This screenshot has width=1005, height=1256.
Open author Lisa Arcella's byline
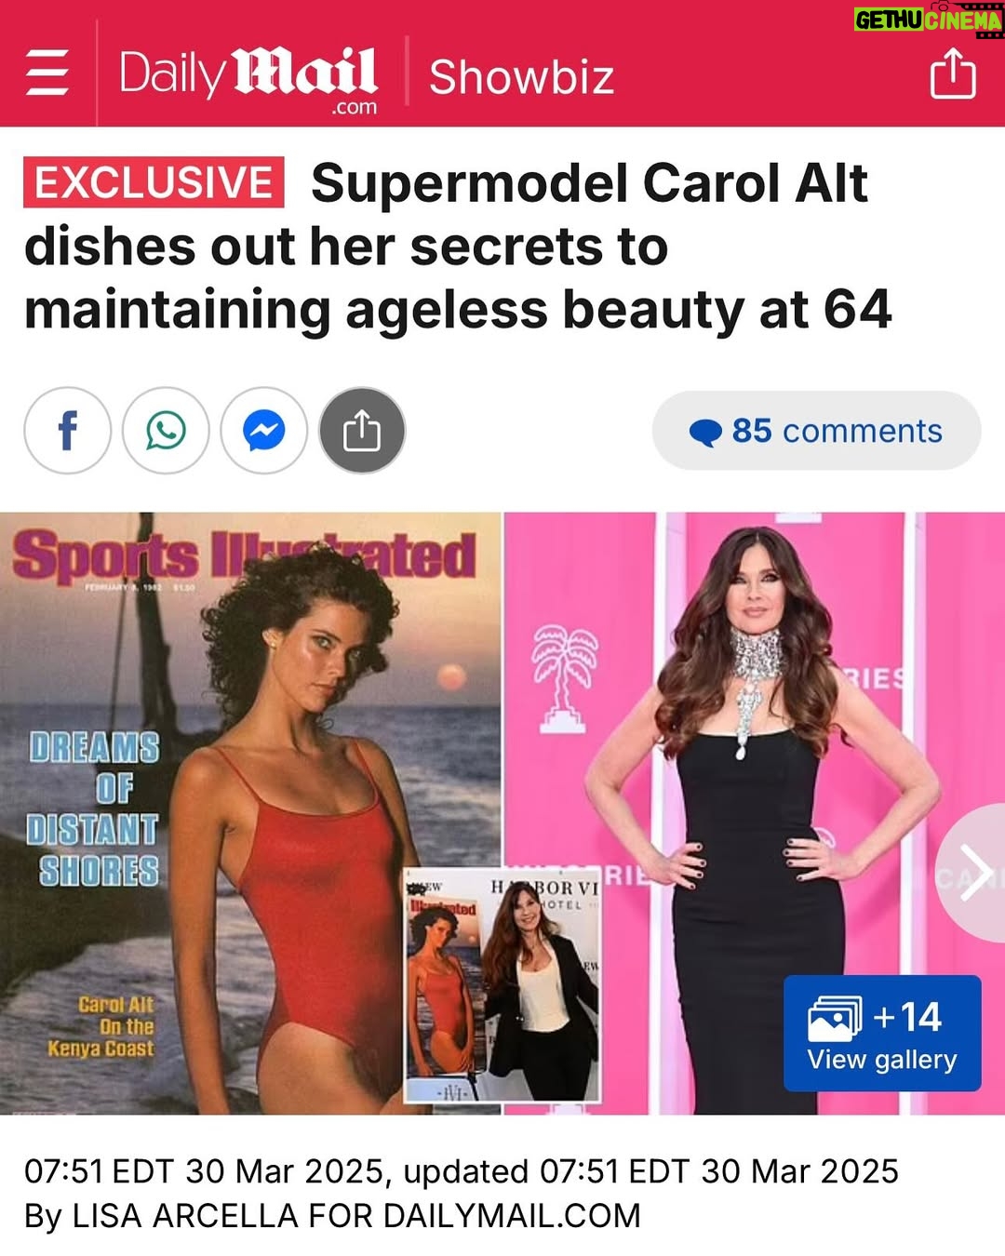[x=333, y=1215]
